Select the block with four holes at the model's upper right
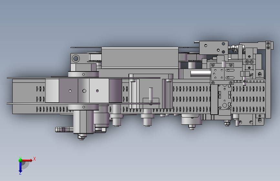This screenshot has width=280, height=181. coord(213,48)
